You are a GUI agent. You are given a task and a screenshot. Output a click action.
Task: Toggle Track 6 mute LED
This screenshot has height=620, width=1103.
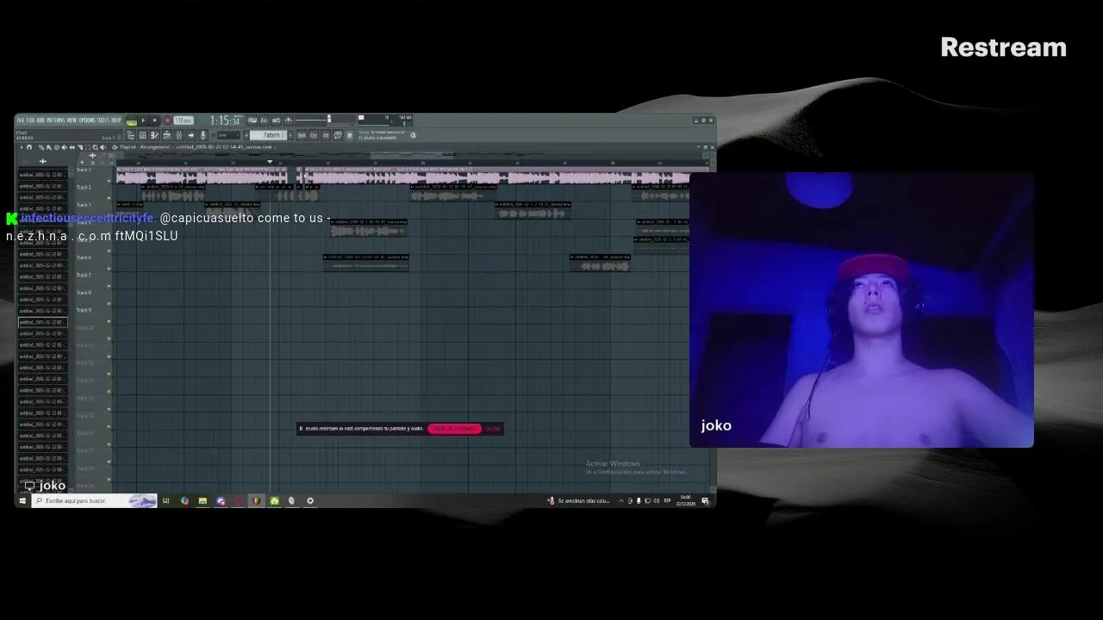[109, 269]
